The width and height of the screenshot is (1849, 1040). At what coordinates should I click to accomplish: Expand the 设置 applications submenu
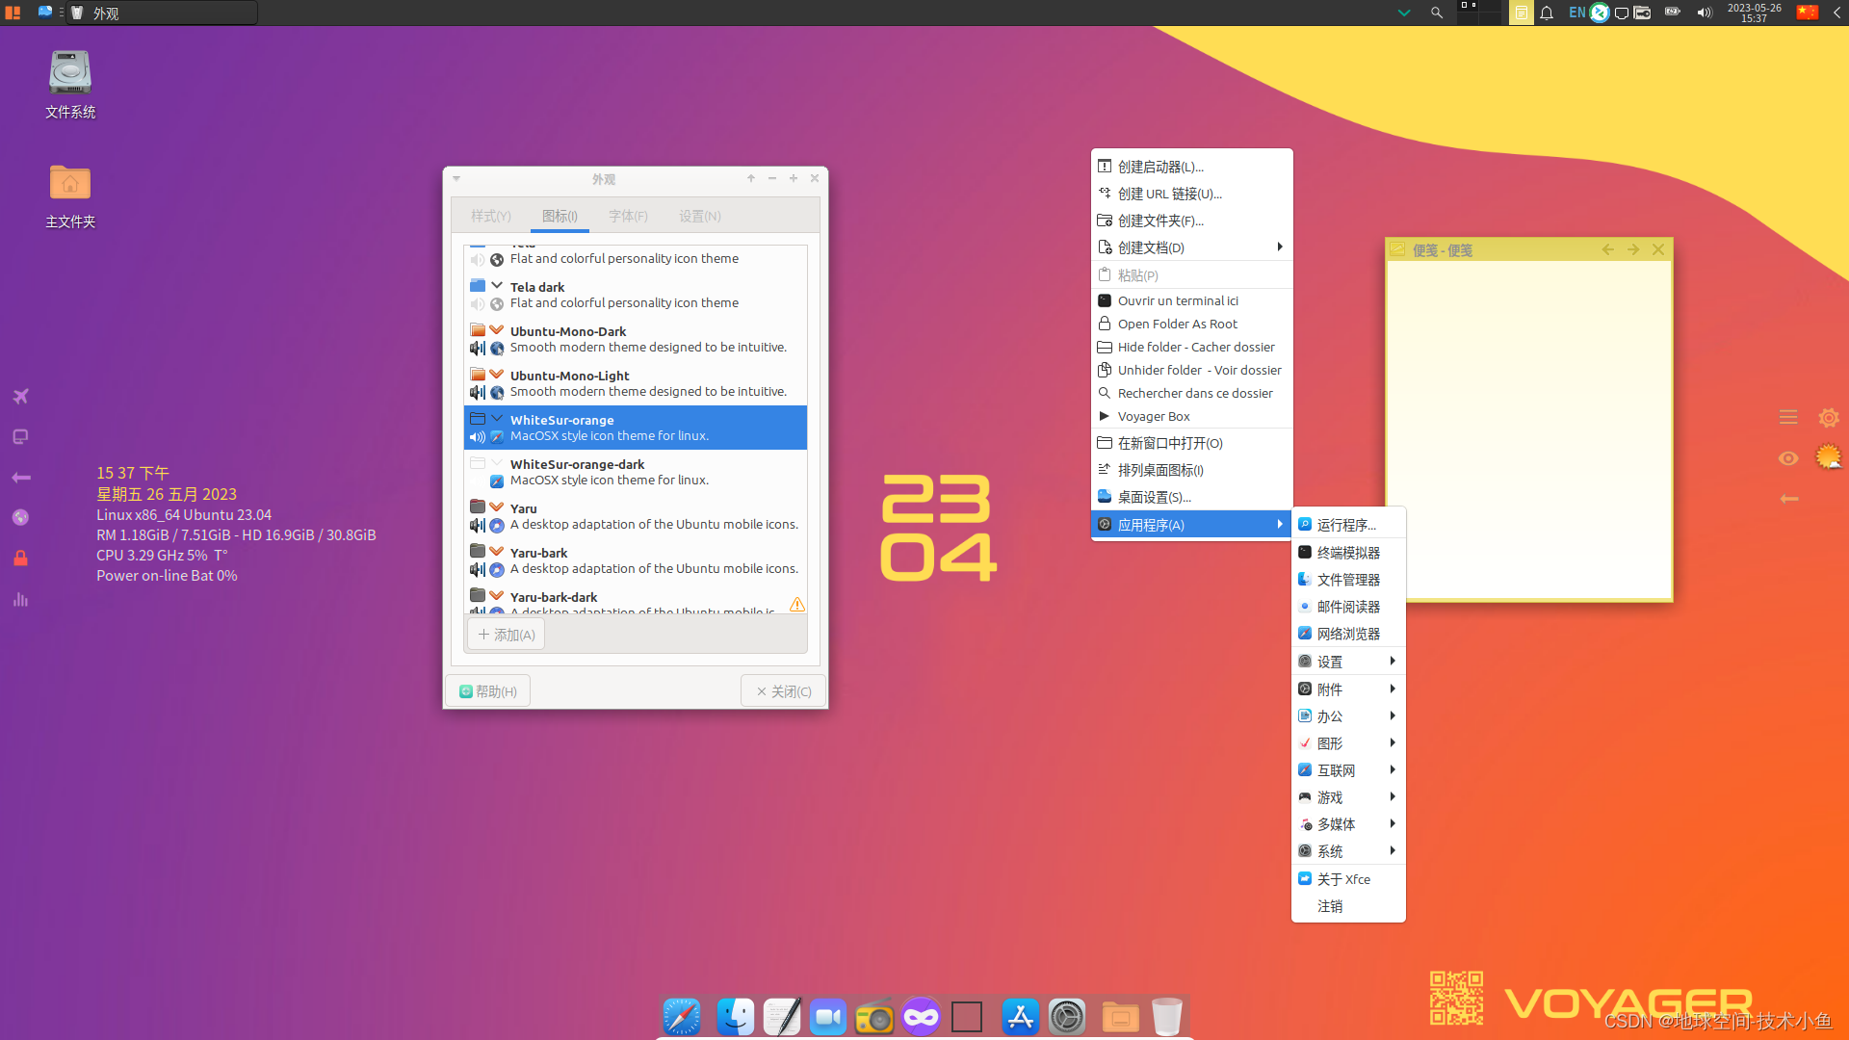(1348, 662)
